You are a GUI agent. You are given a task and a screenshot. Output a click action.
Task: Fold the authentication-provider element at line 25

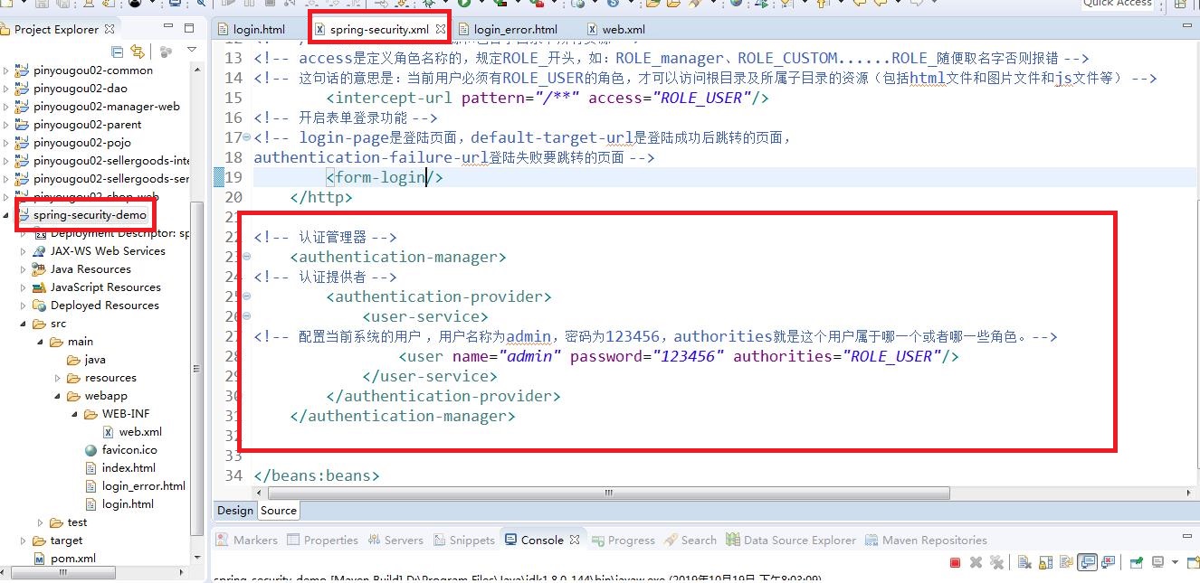click(247, 297)
